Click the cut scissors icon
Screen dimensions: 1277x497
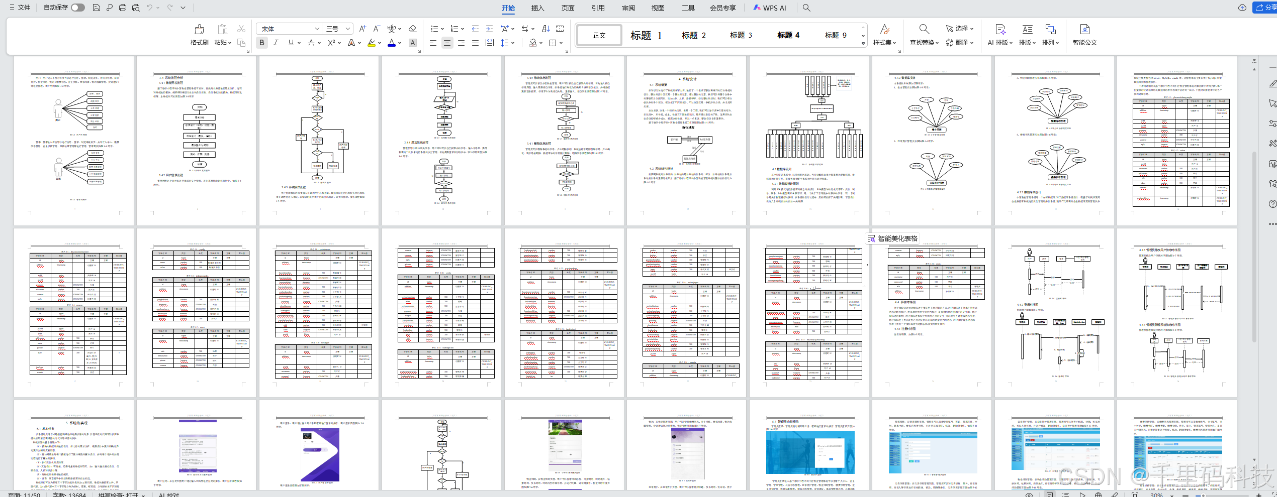pyautogui.click(x=241, y=29)
